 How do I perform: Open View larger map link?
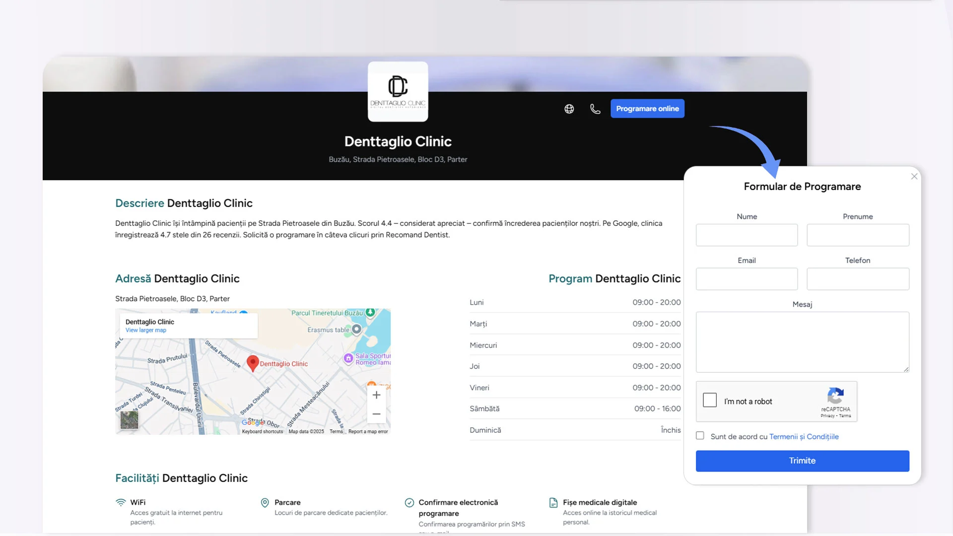click(x=146, y=331)
